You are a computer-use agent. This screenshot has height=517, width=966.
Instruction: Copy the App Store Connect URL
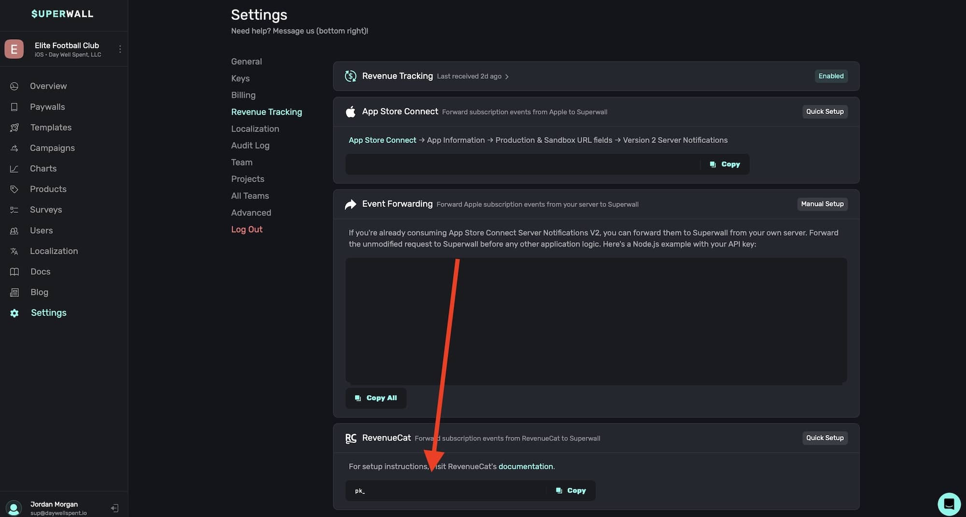tap(724, 165)
